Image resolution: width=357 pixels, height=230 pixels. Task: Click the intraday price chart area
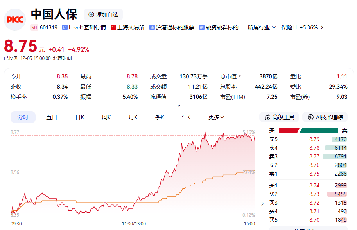click(x=133, y=174)
